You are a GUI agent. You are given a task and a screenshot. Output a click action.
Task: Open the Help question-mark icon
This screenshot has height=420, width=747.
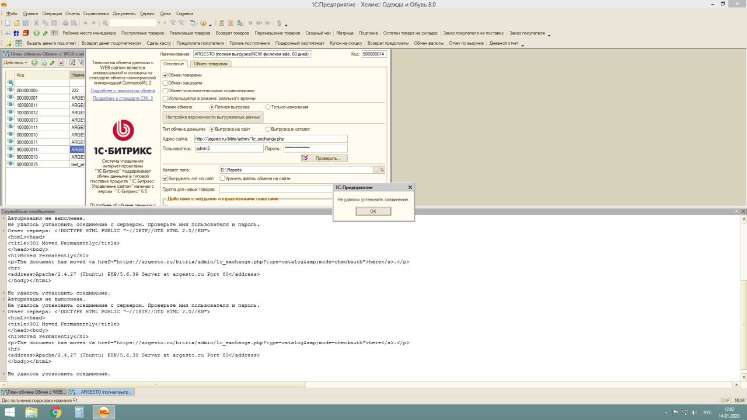tap(204, 23)
